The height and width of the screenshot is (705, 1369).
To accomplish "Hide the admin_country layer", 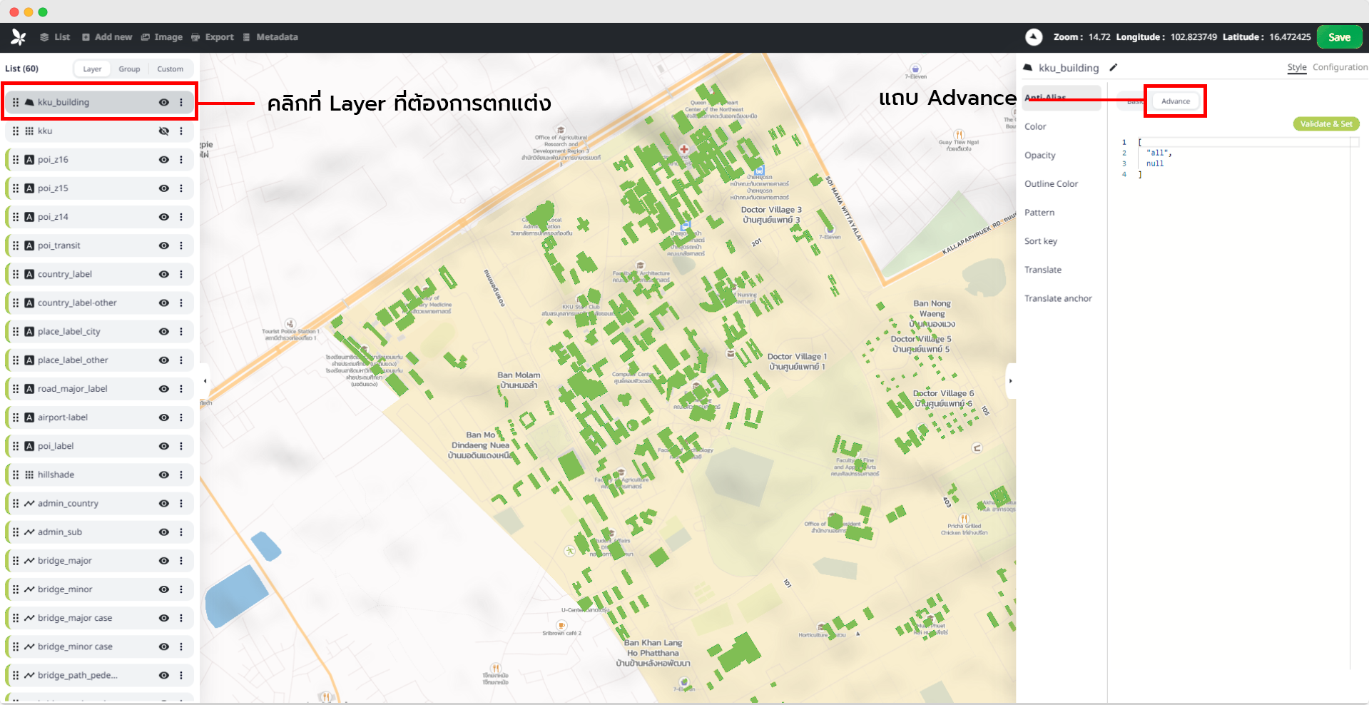I will [164, 503].
